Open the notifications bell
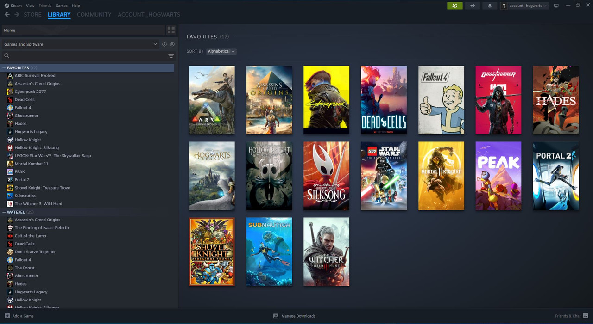The height and width of the screenshot is (324, 593). [490, 6]
